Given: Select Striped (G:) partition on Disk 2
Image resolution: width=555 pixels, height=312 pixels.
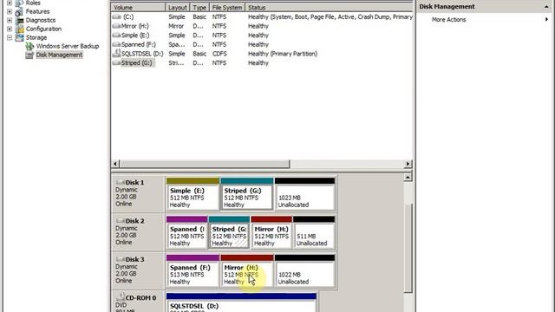Looking at the screenshot, I should [229, 232].
